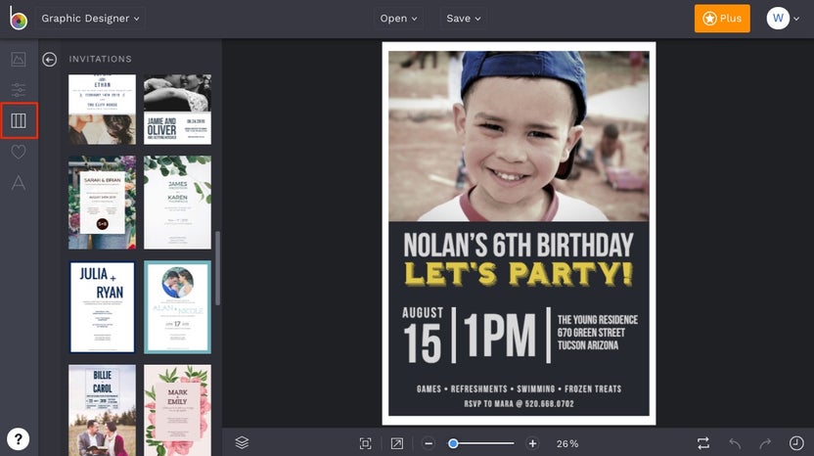Open the Layers panel icon
This screenshot has height=456, width=814.
(242, 442)
